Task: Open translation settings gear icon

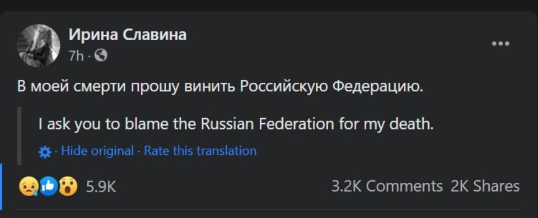Action: [45, 152]
